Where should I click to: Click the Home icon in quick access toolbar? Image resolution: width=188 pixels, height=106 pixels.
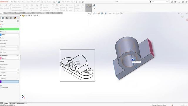pyautogui.click(x=42, y=2)
